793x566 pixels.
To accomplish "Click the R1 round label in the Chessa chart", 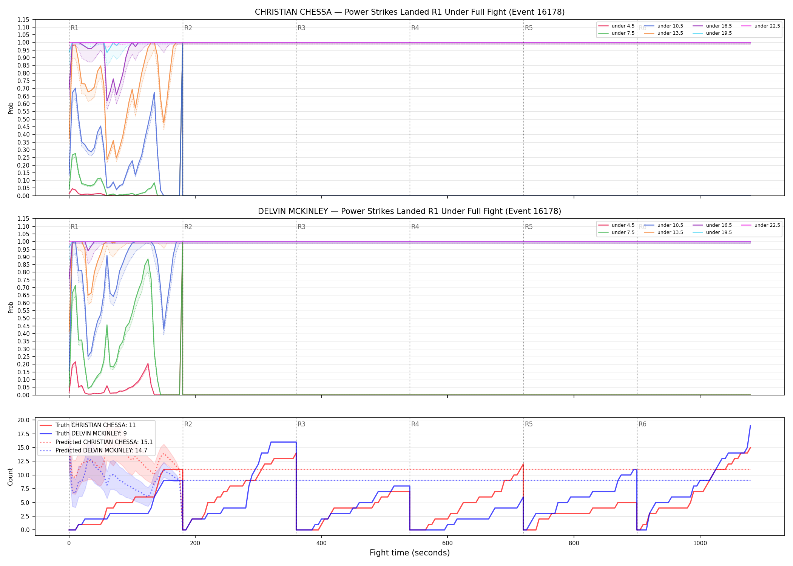I will [x=74, y=28].
